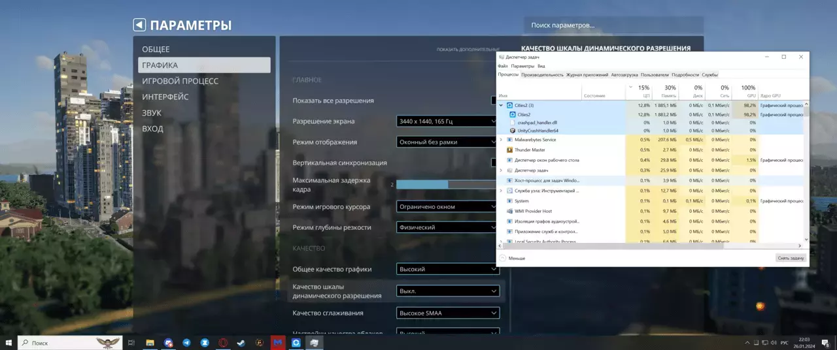Viewport: 837px width, 350px height.
Task: Click the back arrow next to ПАРАМЕТРЫ
Action: tap(139, 25)
